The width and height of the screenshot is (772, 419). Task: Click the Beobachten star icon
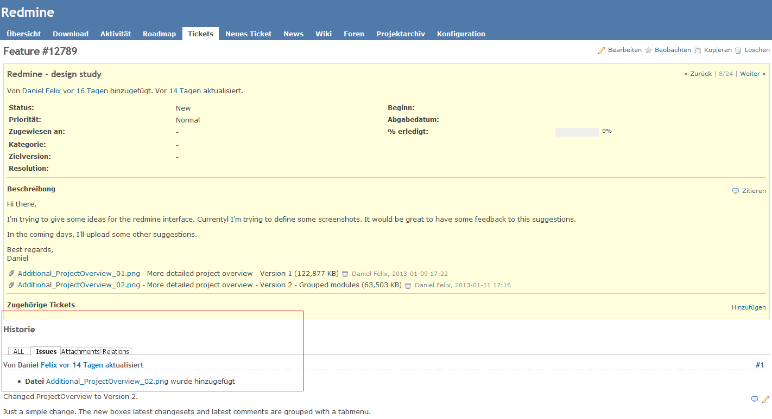coord(648,50)
